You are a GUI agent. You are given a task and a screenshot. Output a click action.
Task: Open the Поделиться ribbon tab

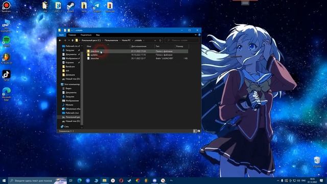[86, 35]
